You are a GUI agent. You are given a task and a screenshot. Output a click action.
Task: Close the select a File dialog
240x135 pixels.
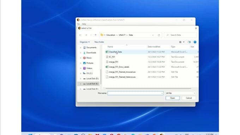(196, 28)
